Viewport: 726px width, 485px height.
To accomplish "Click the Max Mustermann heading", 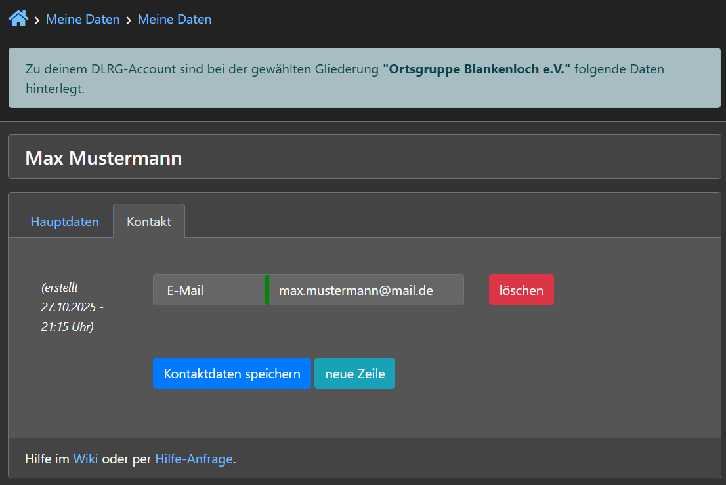I will tap(103, 158).
